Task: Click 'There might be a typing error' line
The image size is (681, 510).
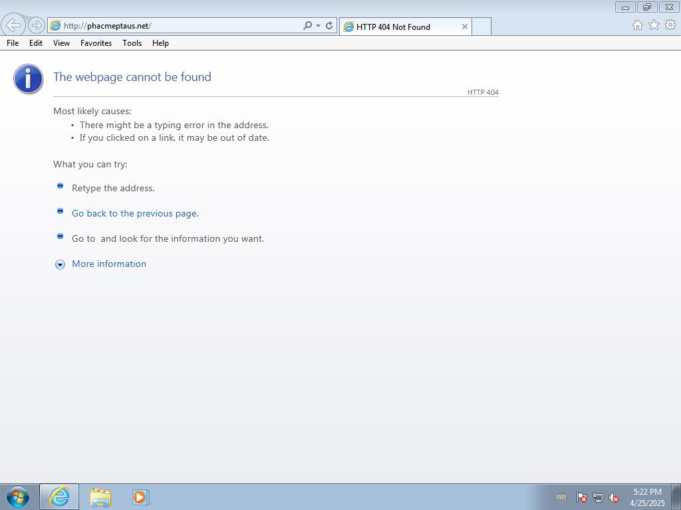Action: [174, 125]
